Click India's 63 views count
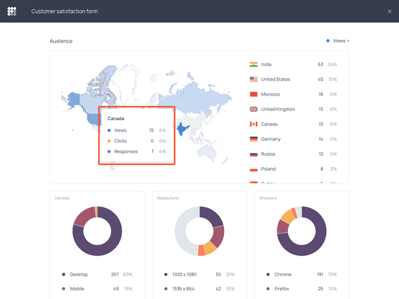Screen dimensions: 399x299 click(320, 64)
